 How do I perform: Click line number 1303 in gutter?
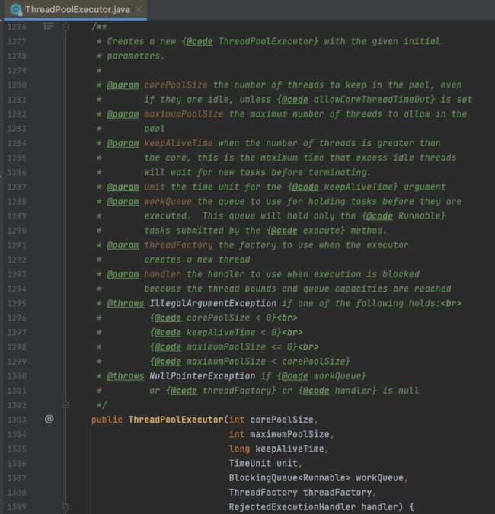tap(17, 420)
